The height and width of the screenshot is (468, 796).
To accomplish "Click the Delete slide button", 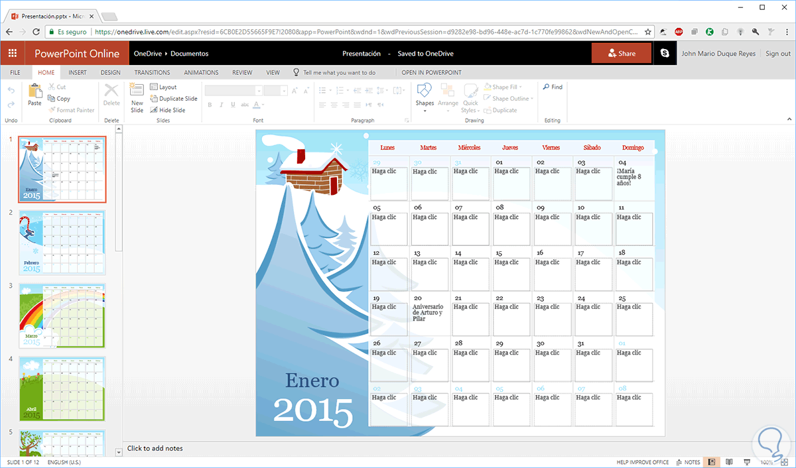I will pyautogui.click(x=111, y=94).
